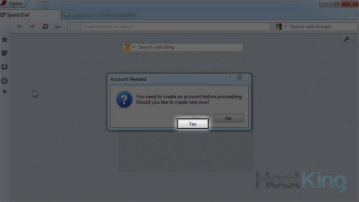
Task: Open Speed Dial wrench configuration
Action: click(x=347, y=39)
